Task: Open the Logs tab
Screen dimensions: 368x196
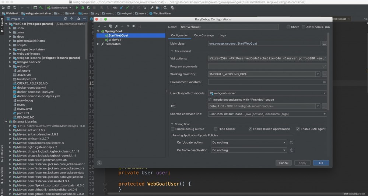Action: click(222, 35)
